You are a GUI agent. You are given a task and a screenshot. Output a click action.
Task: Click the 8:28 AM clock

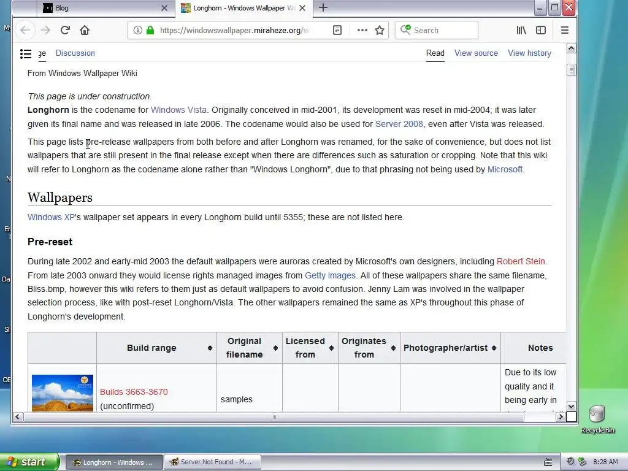point(605,462)
